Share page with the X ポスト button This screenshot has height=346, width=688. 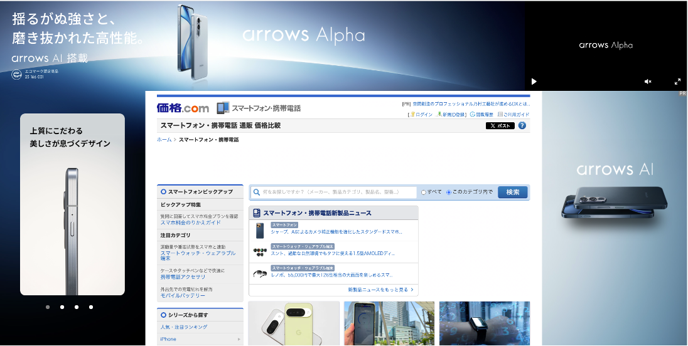pyautogui.click(x=500, y=126)
